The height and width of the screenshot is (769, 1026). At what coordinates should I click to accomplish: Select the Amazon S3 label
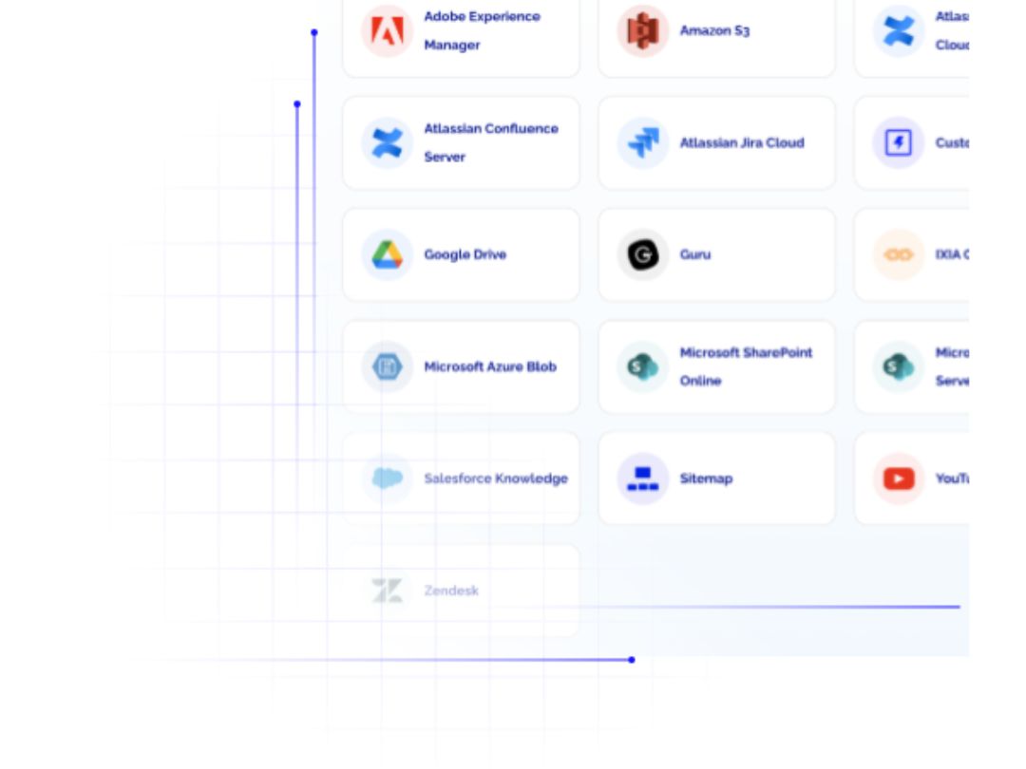click(x=714, y=30)
